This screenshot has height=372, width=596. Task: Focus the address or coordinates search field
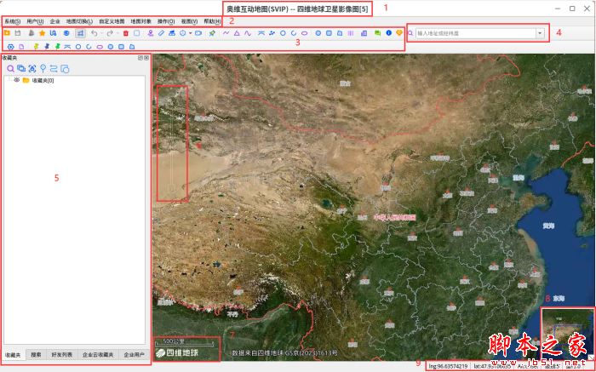pyautogui.click(x=476, y=33)
